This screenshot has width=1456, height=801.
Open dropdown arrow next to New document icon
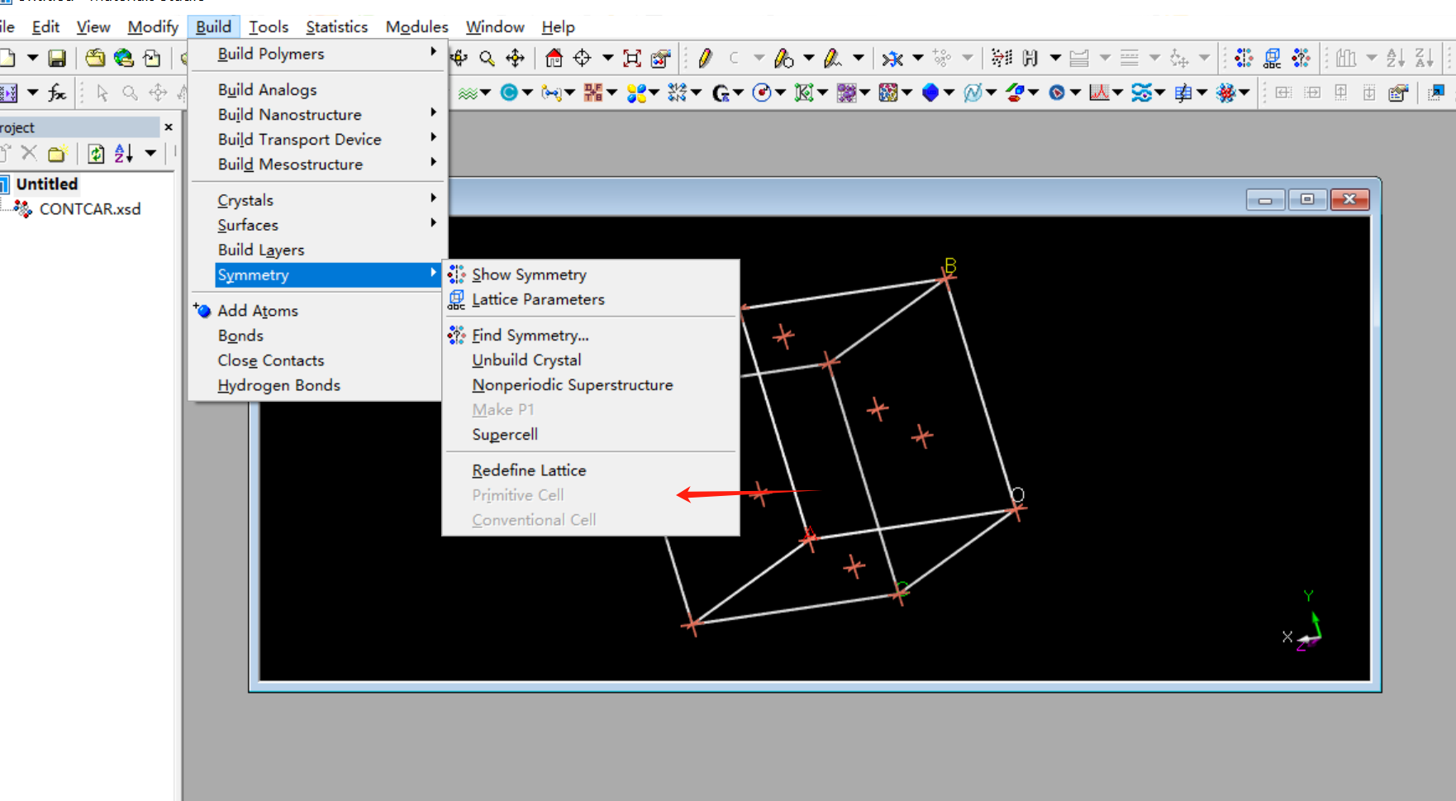(32, 58)
